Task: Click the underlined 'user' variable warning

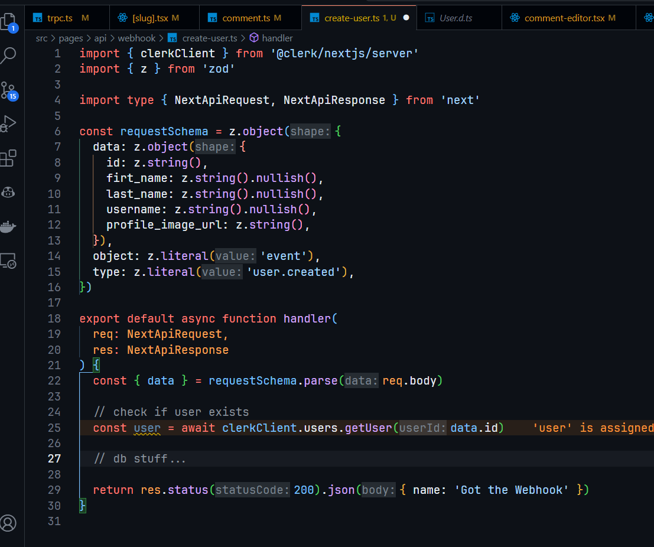Action: pyautogui.click(x=147, y=428)
